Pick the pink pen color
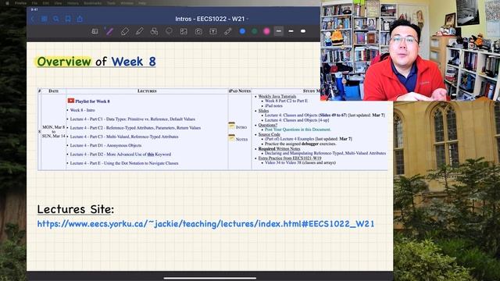This screenshot has width=500, height=281. 266,31
